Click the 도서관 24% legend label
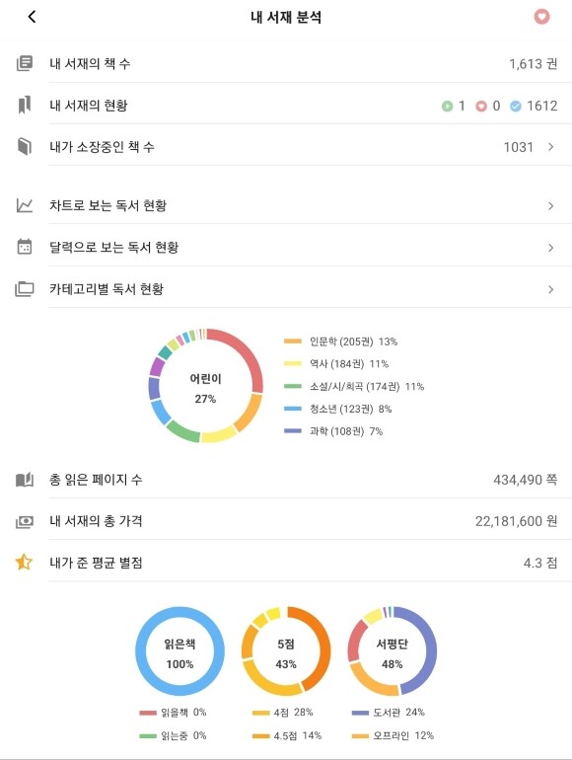572x760 pixels. [398, 712]
